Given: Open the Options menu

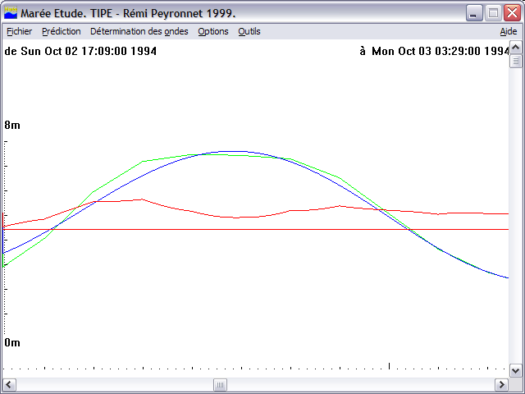Looking at the screenshot, I should 213,31.
